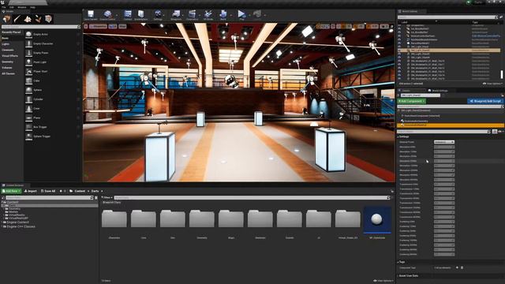Click the green Add New button

point(12,191)
